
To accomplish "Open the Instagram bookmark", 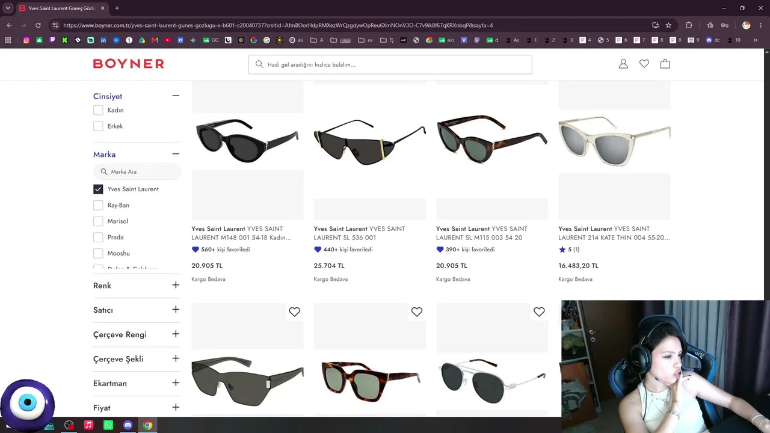I will tap(26, 40).
